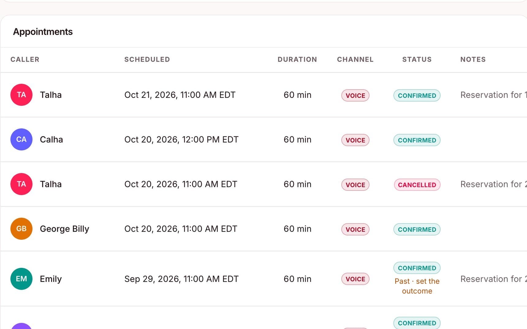Click the reservation note in the Oct 21 Talha row

click(x=494, y=95)
